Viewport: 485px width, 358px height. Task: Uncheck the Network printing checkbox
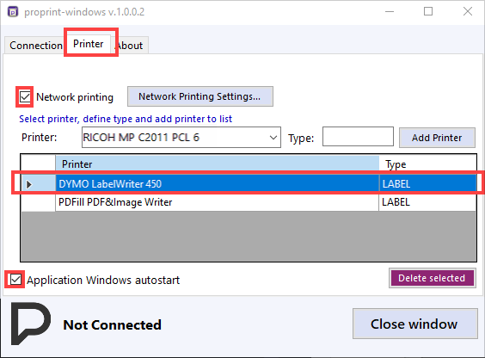[25, 97]
